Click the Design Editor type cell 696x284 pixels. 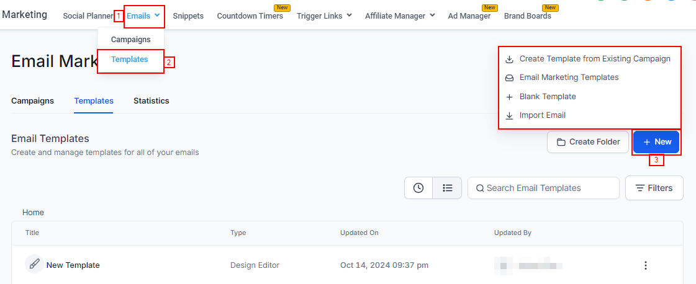[255, 265]
